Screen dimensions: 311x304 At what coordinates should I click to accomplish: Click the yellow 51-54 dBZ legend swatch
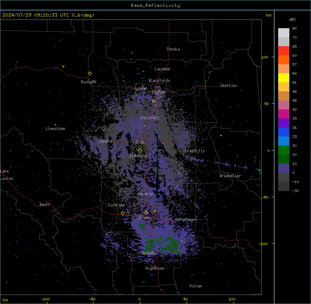[284, 78]
